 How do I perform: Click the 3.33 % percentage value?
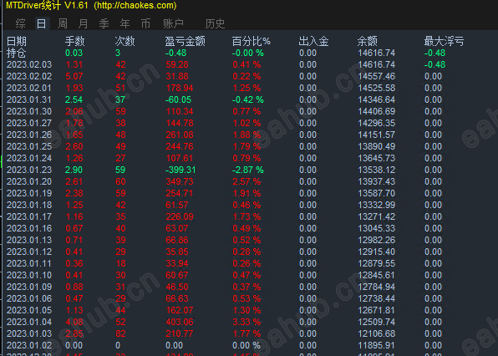click(246, 322)
